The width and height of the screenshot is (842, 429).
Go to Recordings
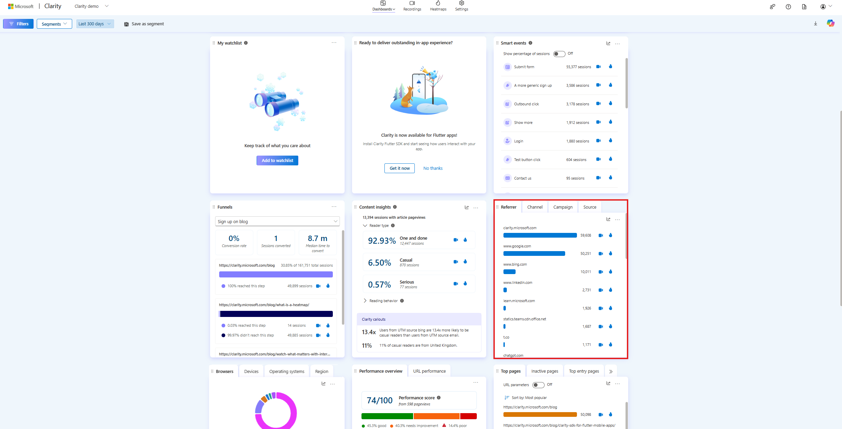click(412, 6)
